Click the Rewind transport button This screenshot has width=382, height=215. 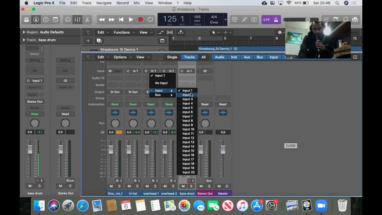(x=102, y=20)
